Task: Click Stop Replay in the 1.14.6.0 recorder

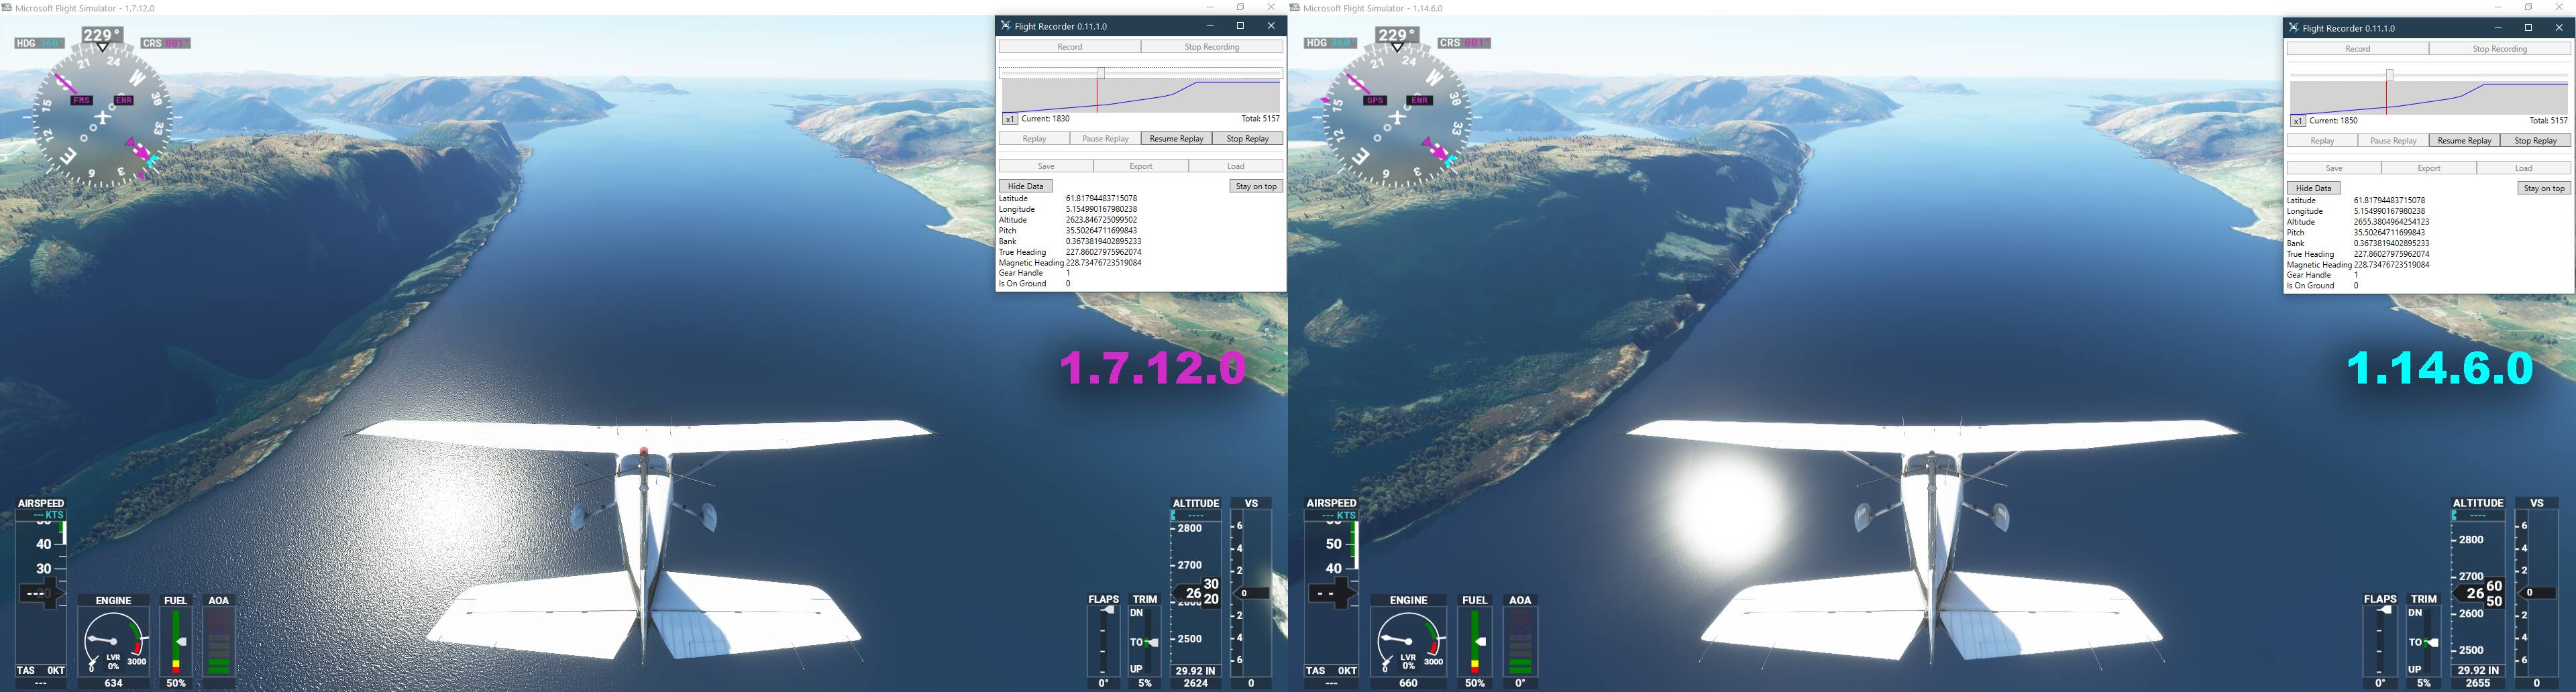Action: coord(2535,141)
